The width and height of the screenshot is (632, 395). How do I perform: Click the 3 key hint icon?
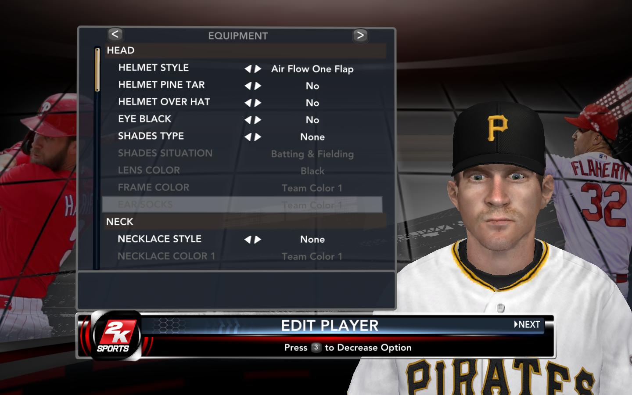[x=316, y=347]
